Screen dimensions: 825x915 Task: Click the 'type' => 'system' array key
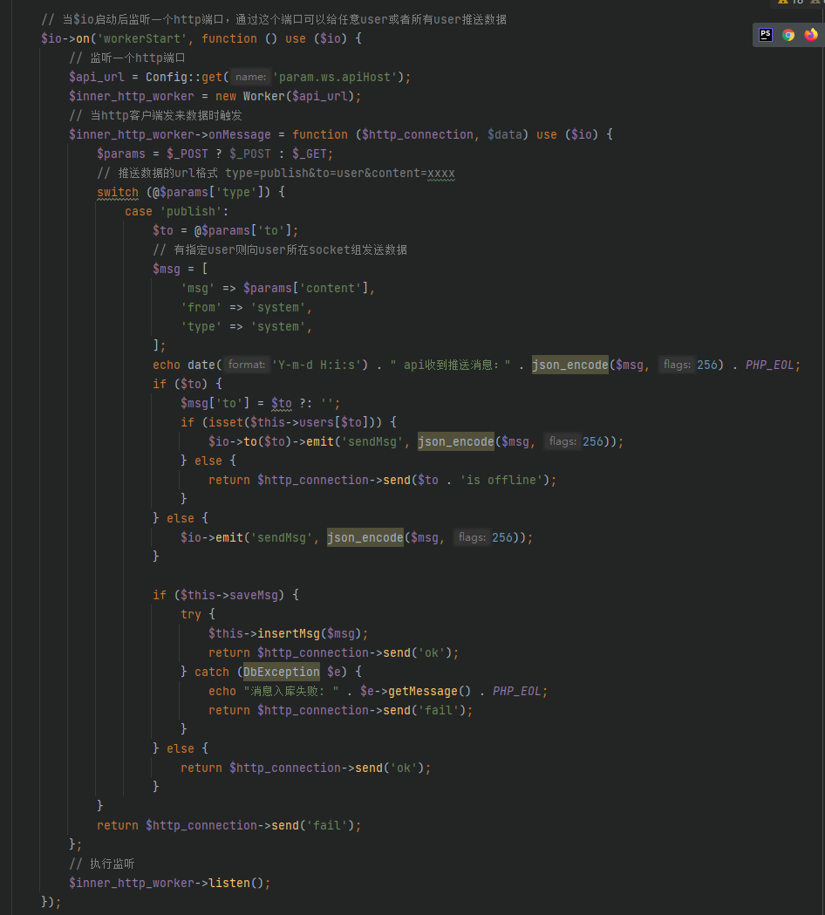[201, 327]
